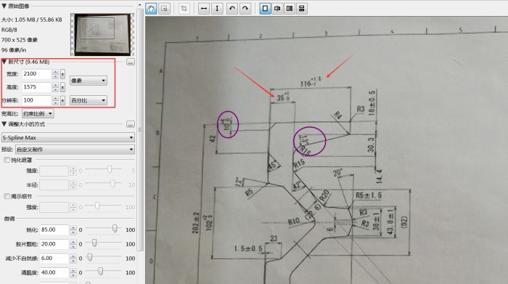Flip the image horizontally
Viewport: 508px width, 284px height.
[204, 9]
